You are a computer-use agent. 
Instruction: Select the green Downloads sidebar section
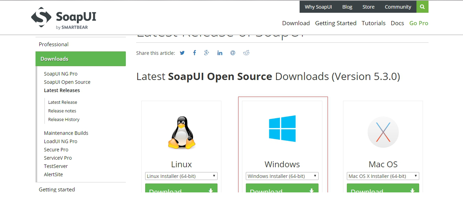[x=81, y=59]
